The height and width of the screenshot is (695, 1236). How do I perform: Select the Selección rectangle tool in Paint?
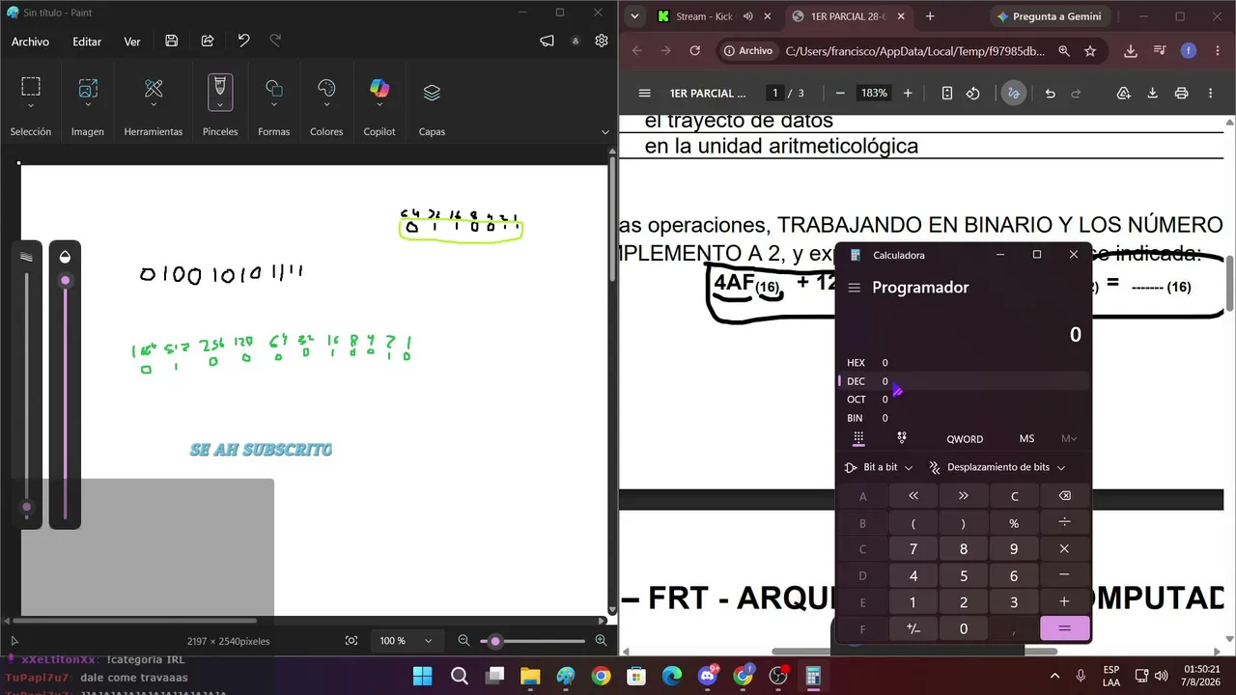click(x=31, y=88)
